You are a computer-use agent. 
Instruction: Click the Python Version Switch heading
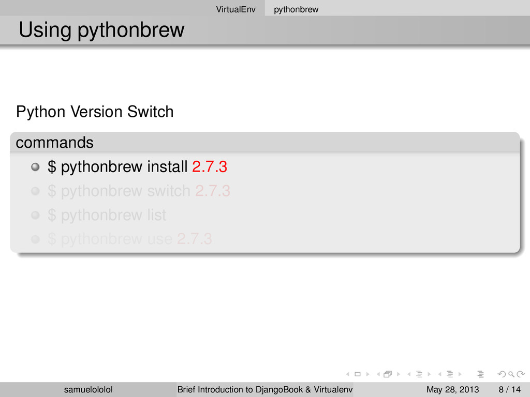pos(95,112)
